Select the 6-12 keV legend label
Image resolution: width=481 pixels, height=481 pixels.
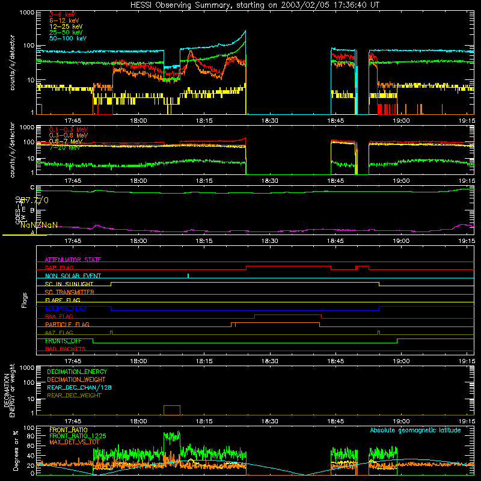point(64,20)
